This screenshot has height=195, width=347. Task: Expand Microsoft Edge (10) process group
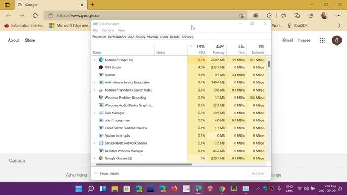[94, 60]
